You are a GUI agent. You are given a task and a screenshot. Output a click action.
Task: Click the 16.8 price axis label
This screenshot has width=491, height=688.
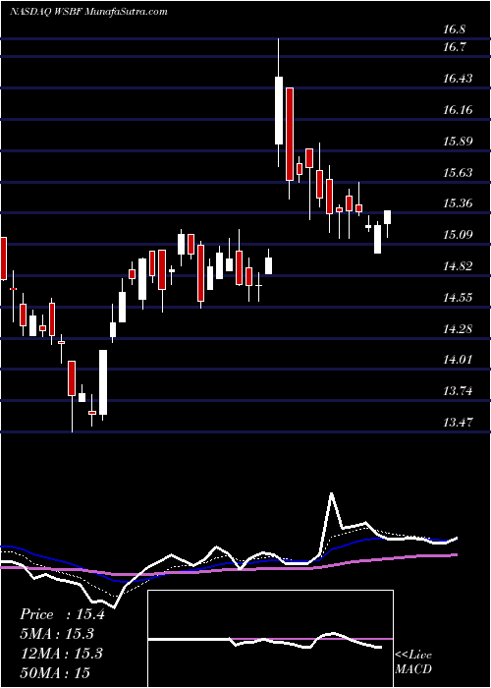pos(454,29)
